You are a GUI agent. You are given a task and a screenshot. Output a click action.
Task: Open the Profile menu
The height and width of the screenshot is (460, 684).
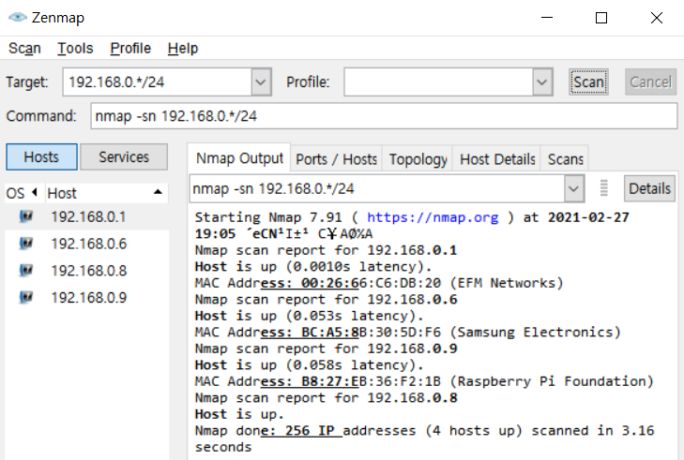pos(130,48)
